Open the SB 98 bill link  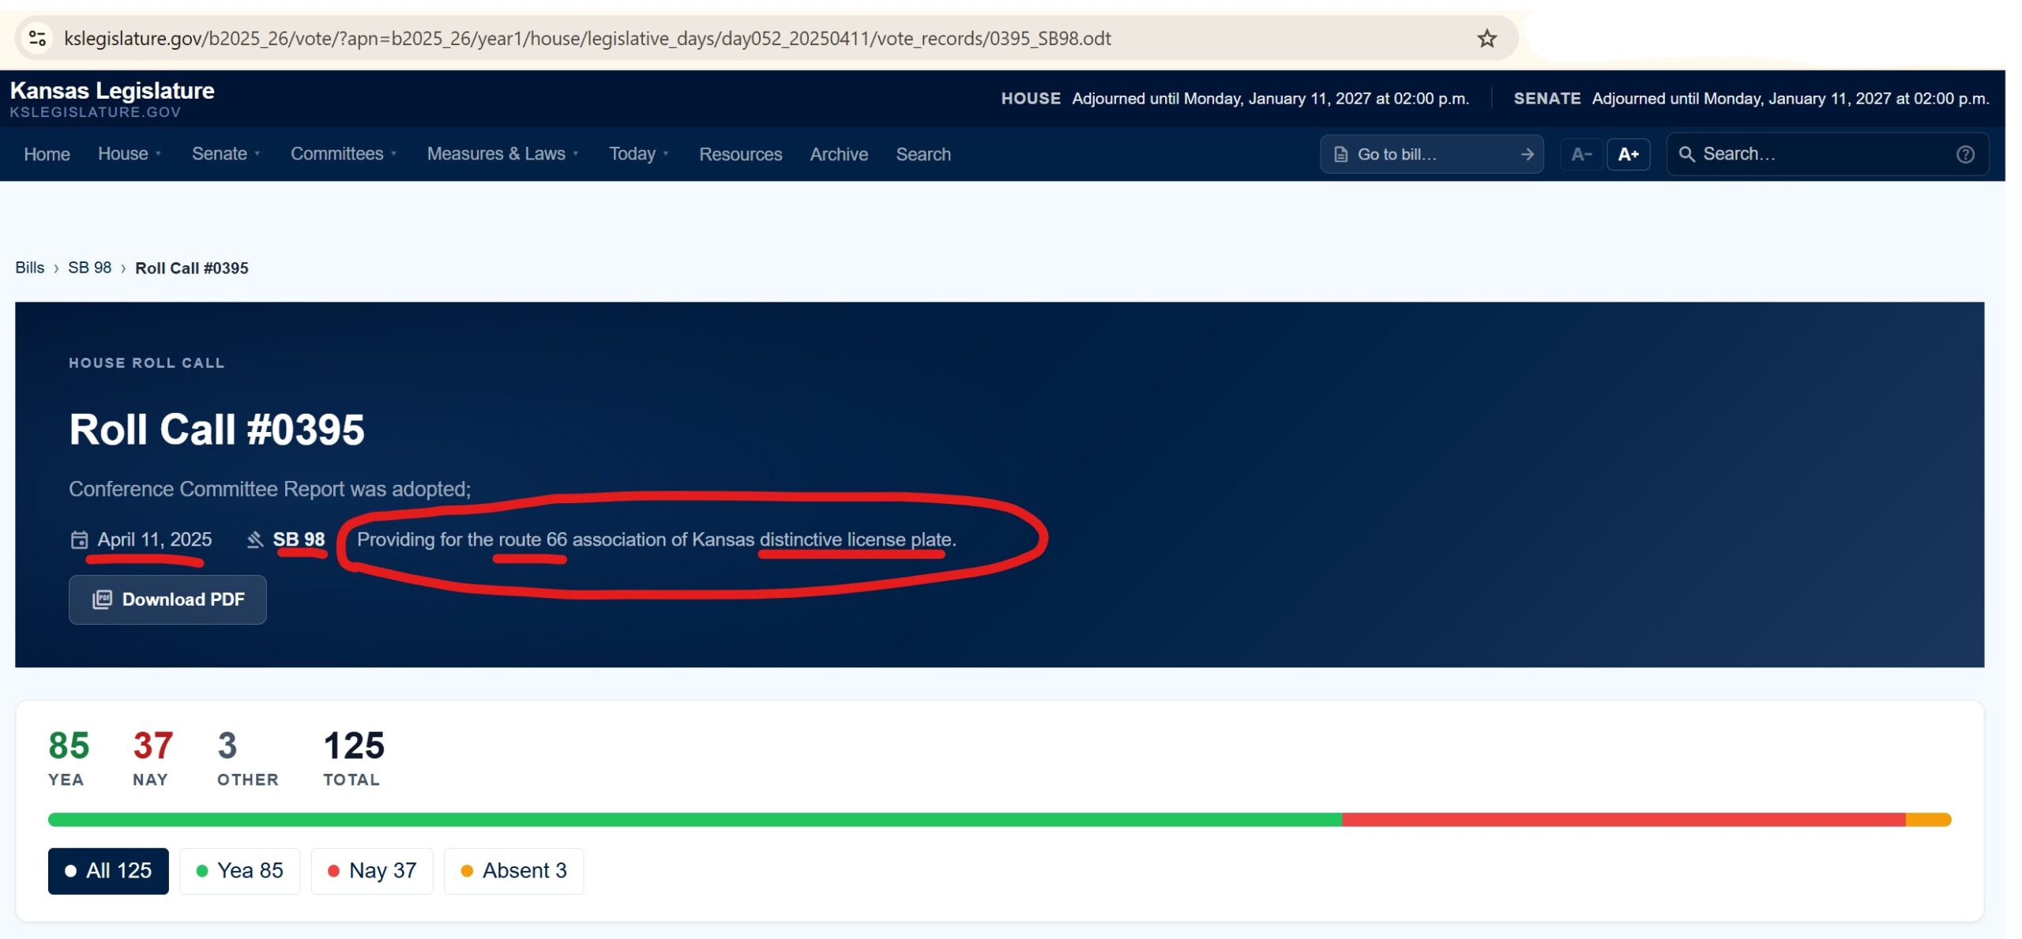tap(299, 539)
